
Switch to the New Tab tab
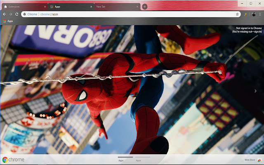click(117, 7)
